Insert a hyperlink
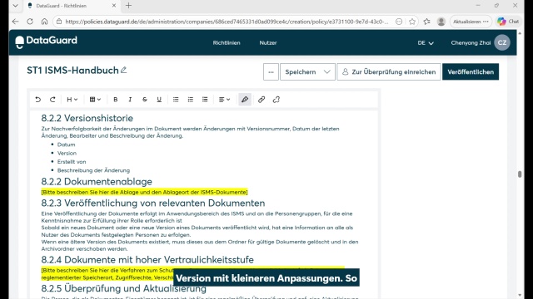 262,100
